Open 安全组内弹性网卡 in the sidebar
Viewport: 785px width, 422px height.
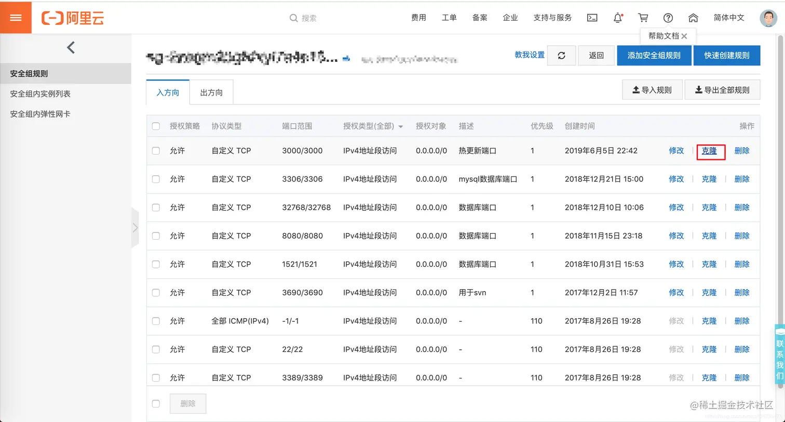point(40,114)
